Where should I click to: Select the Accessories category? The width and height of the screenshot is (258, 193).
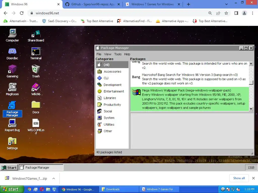pos(112,71)
